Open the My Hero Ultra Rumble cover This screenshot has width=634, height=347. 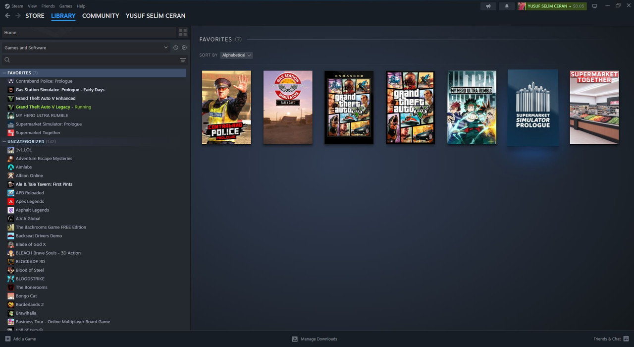(x=472, y=107)
